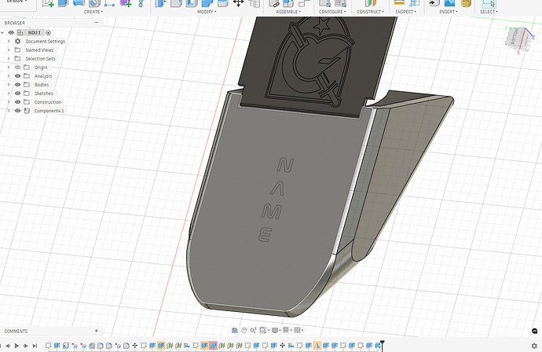Viewport: 542px width, 352px height.
Task: Click the Pan hand tool
Action: [x=244, y=330]
